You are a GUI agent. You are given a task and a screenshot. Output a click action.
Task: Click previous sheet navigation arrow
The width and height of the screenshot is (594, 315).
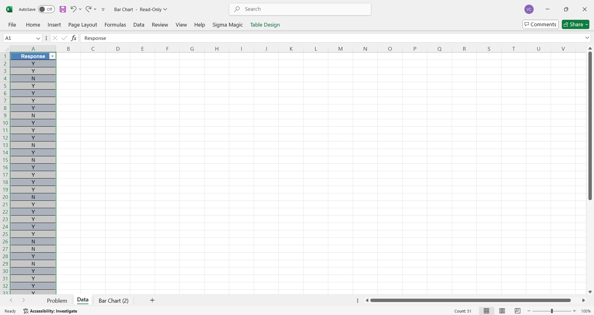tap(11, 300)
